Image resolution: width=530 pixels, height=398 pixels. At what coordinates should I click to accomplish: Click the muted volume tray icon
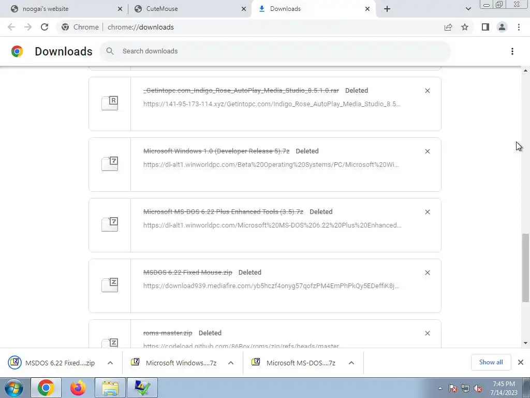click(478, 389)
